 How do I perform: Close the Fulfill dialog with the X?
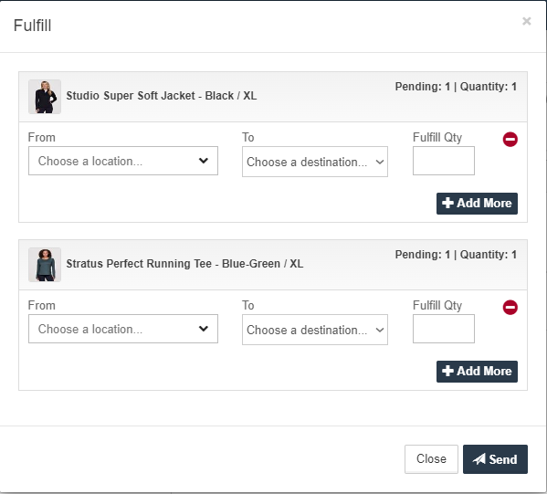tap(526, 21)
